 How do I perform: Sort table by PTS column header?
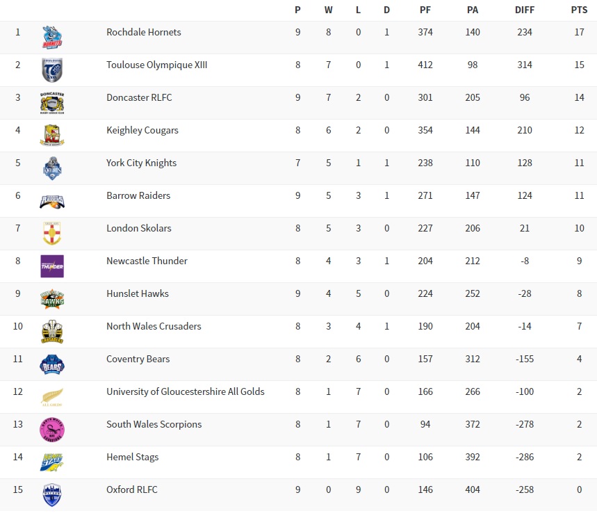pyautogui.click(x=578, y=10)
